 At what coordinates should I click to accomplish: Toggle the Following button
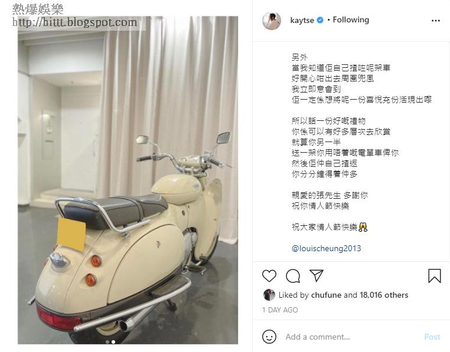coord(351,20)
